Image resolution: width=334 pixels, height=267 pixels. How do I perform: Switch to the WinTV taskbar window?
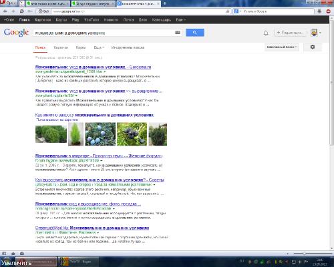tap(78, 262)
